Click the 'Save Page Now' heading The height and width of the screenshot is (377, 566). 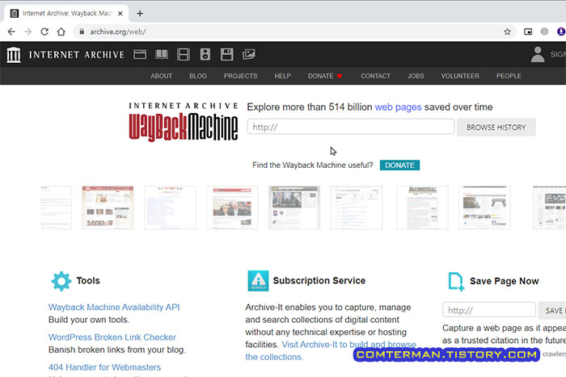coord(505,281)
